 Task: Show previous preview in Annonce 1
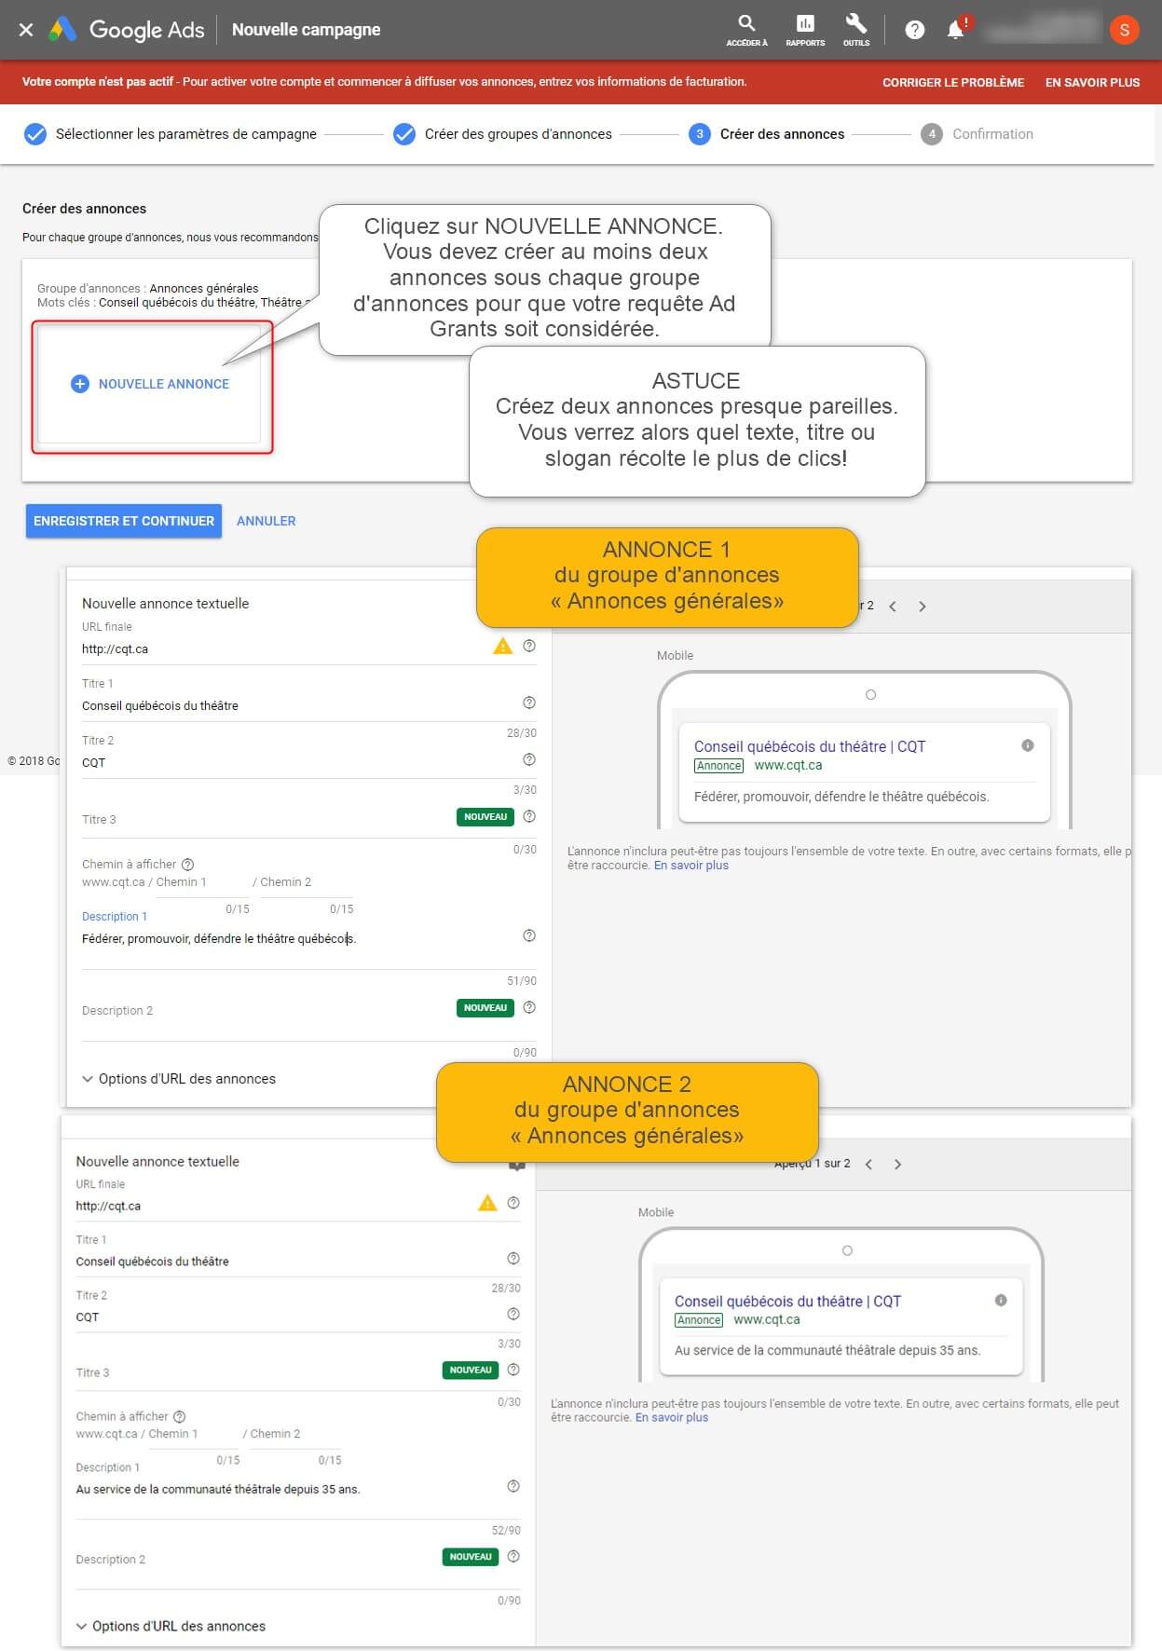click(893, 607)
